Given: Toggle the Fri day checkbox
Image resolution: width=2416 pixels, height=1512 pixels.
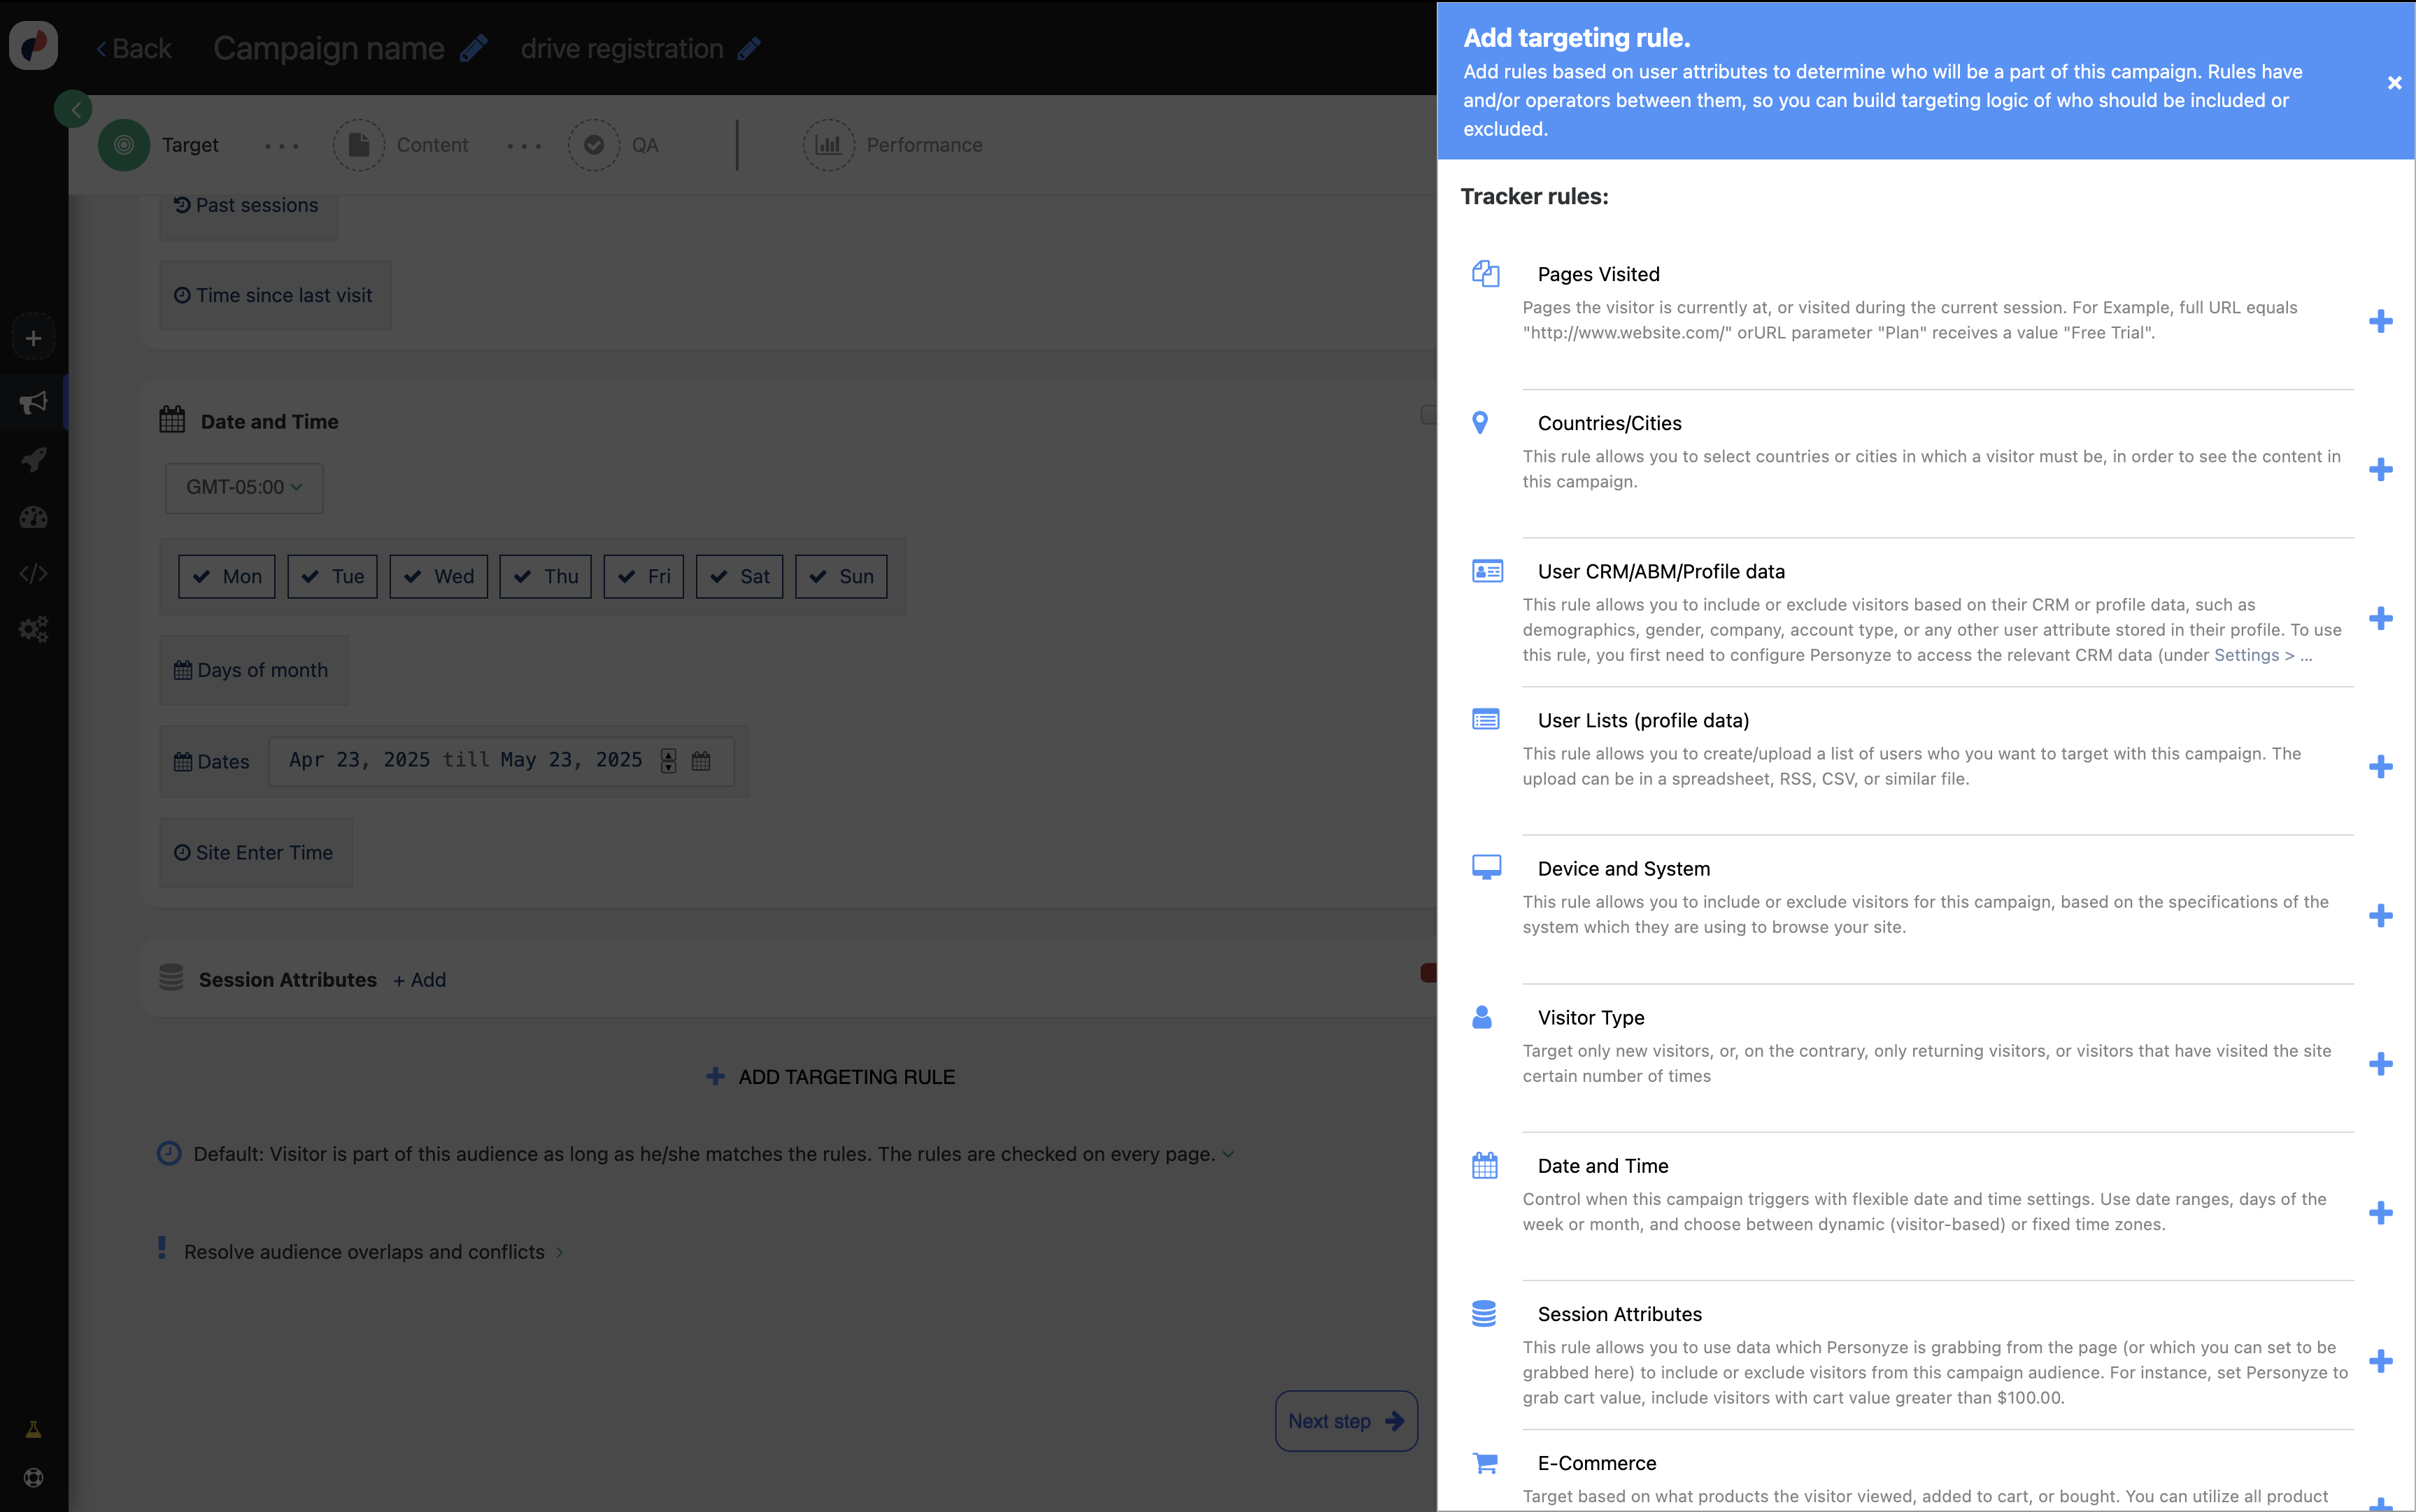Looking at the screenshot, I should (x=643, y=576).
